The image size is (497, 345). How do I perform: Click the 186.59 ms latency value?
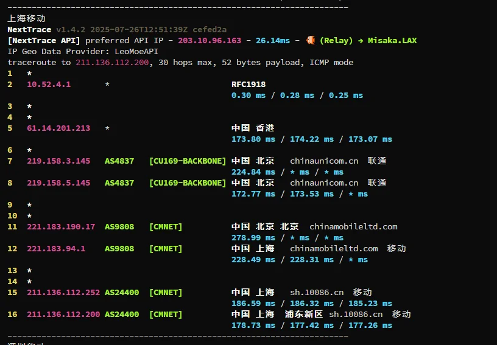tap(253, 303)
